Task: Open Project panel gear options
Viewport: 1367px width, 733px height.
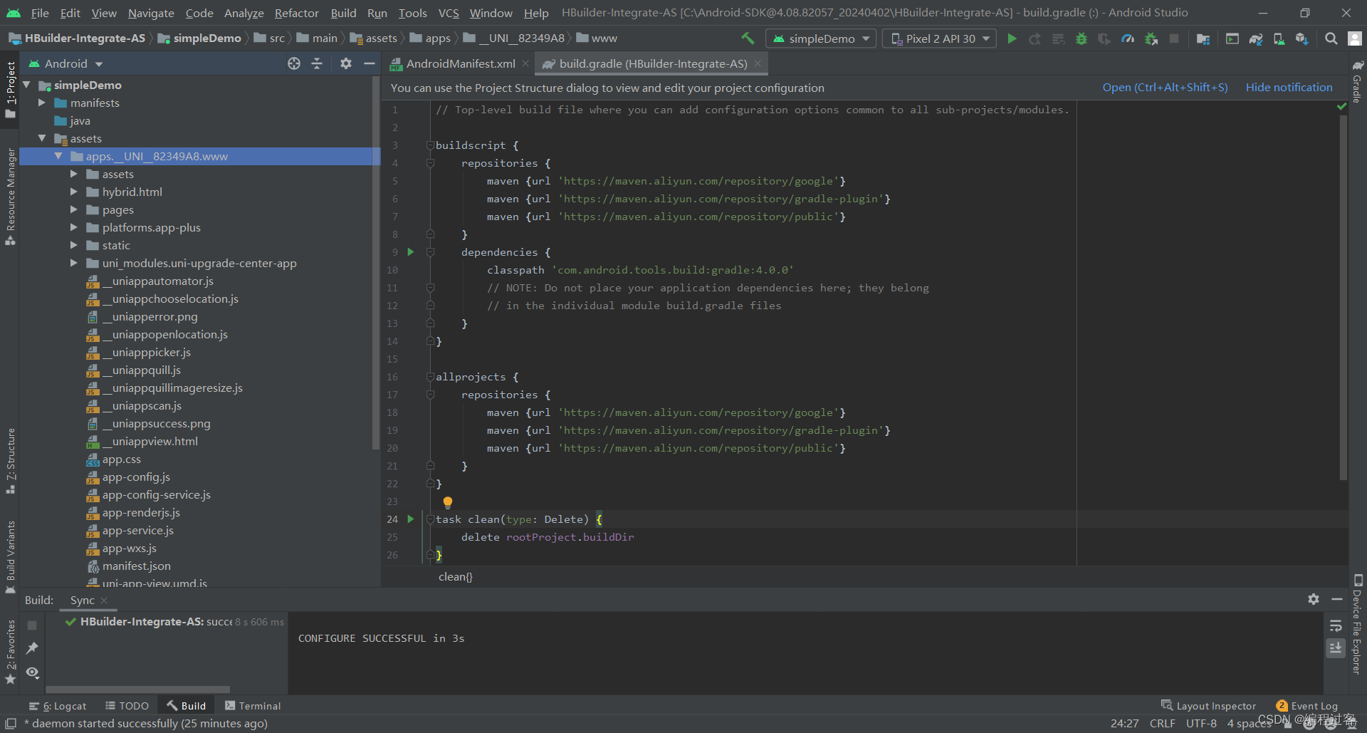Action: 346,63
